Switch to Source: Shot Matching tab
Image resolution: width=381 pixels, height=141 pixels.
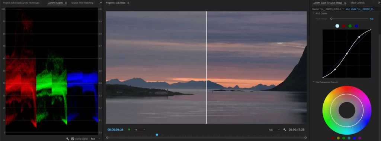coord(82,3)
